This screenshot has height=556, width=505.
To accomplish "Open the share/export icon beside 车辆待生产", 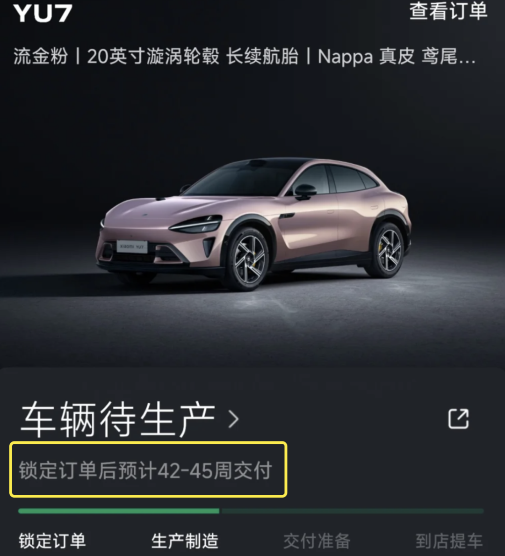I will pyautogui.click(x=458, y=419).
